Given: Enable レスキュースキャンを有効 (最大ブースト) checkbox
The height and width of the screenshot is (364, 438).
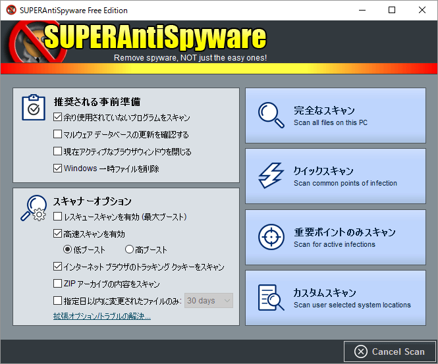Looking at the screenshot, I should coord(57,217).
